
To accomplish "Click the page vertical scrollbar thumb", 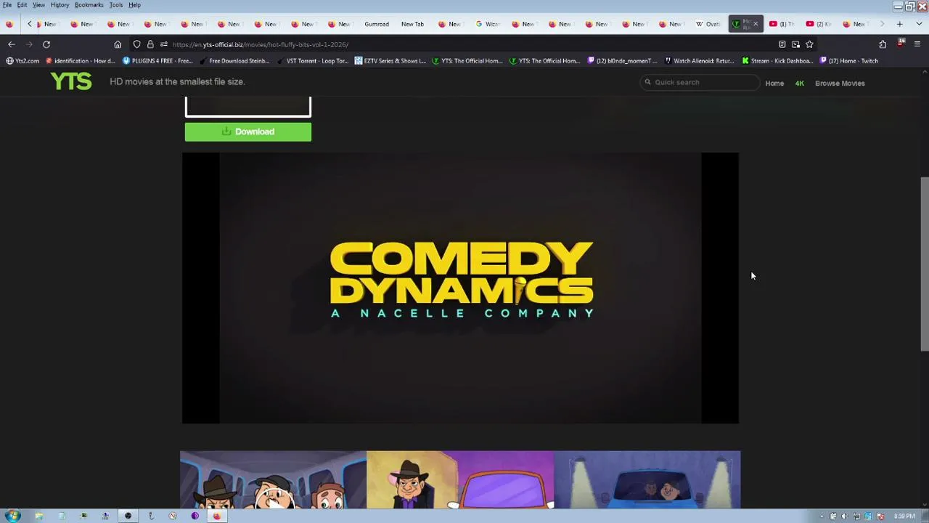I will [x=924, y=264].
